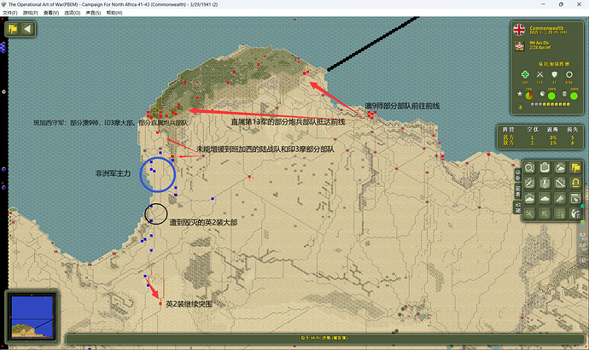This screenshot has height=350, width=589.
Task: Click the 70% readiness pie indicator
Action: (529, 96)
